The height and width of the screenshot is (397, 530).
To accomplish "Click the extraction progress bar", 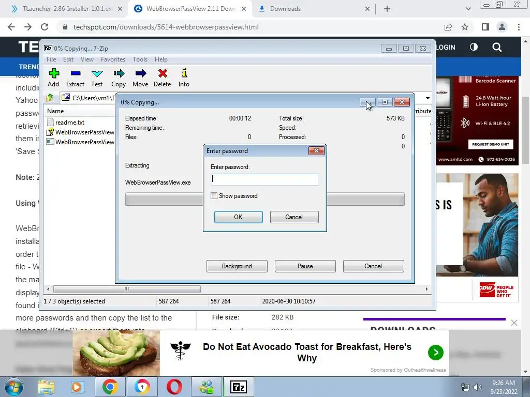I will coord(264,199).
